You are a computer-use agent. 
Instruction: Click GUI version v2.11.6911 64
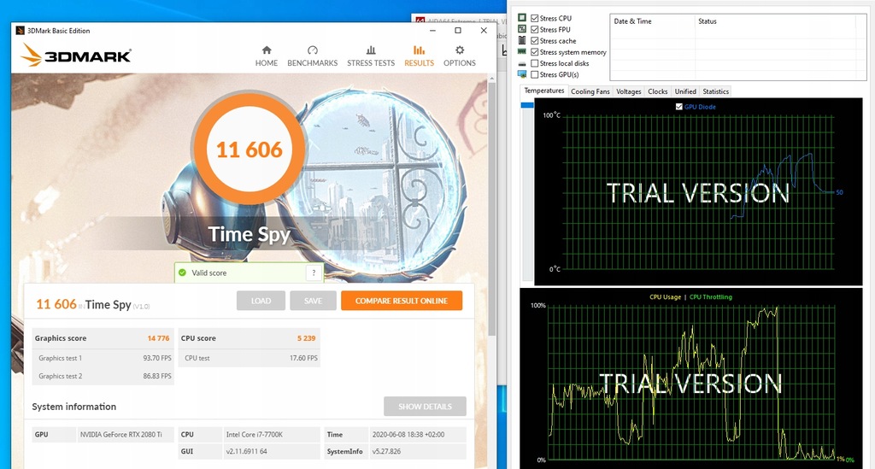point(247,451)
